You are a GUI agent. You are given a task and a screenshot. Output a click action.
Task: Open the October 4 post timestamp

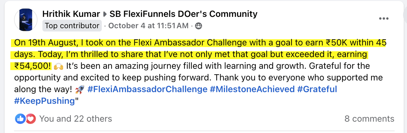coord(148,26)
